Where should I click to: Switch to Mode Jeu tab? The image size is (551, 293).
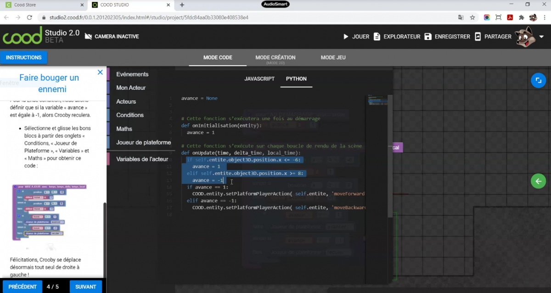333,58
